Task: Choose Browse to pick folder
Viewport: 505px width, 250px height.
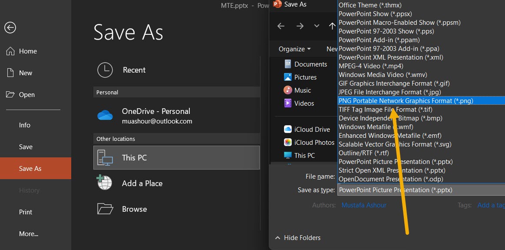Action: coord(176,209)
